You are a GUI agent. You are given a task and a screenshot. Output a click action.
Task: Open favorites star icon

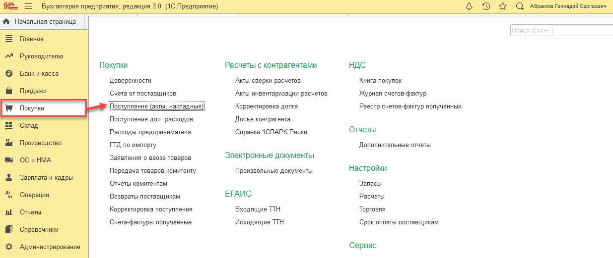click(503, 6)
